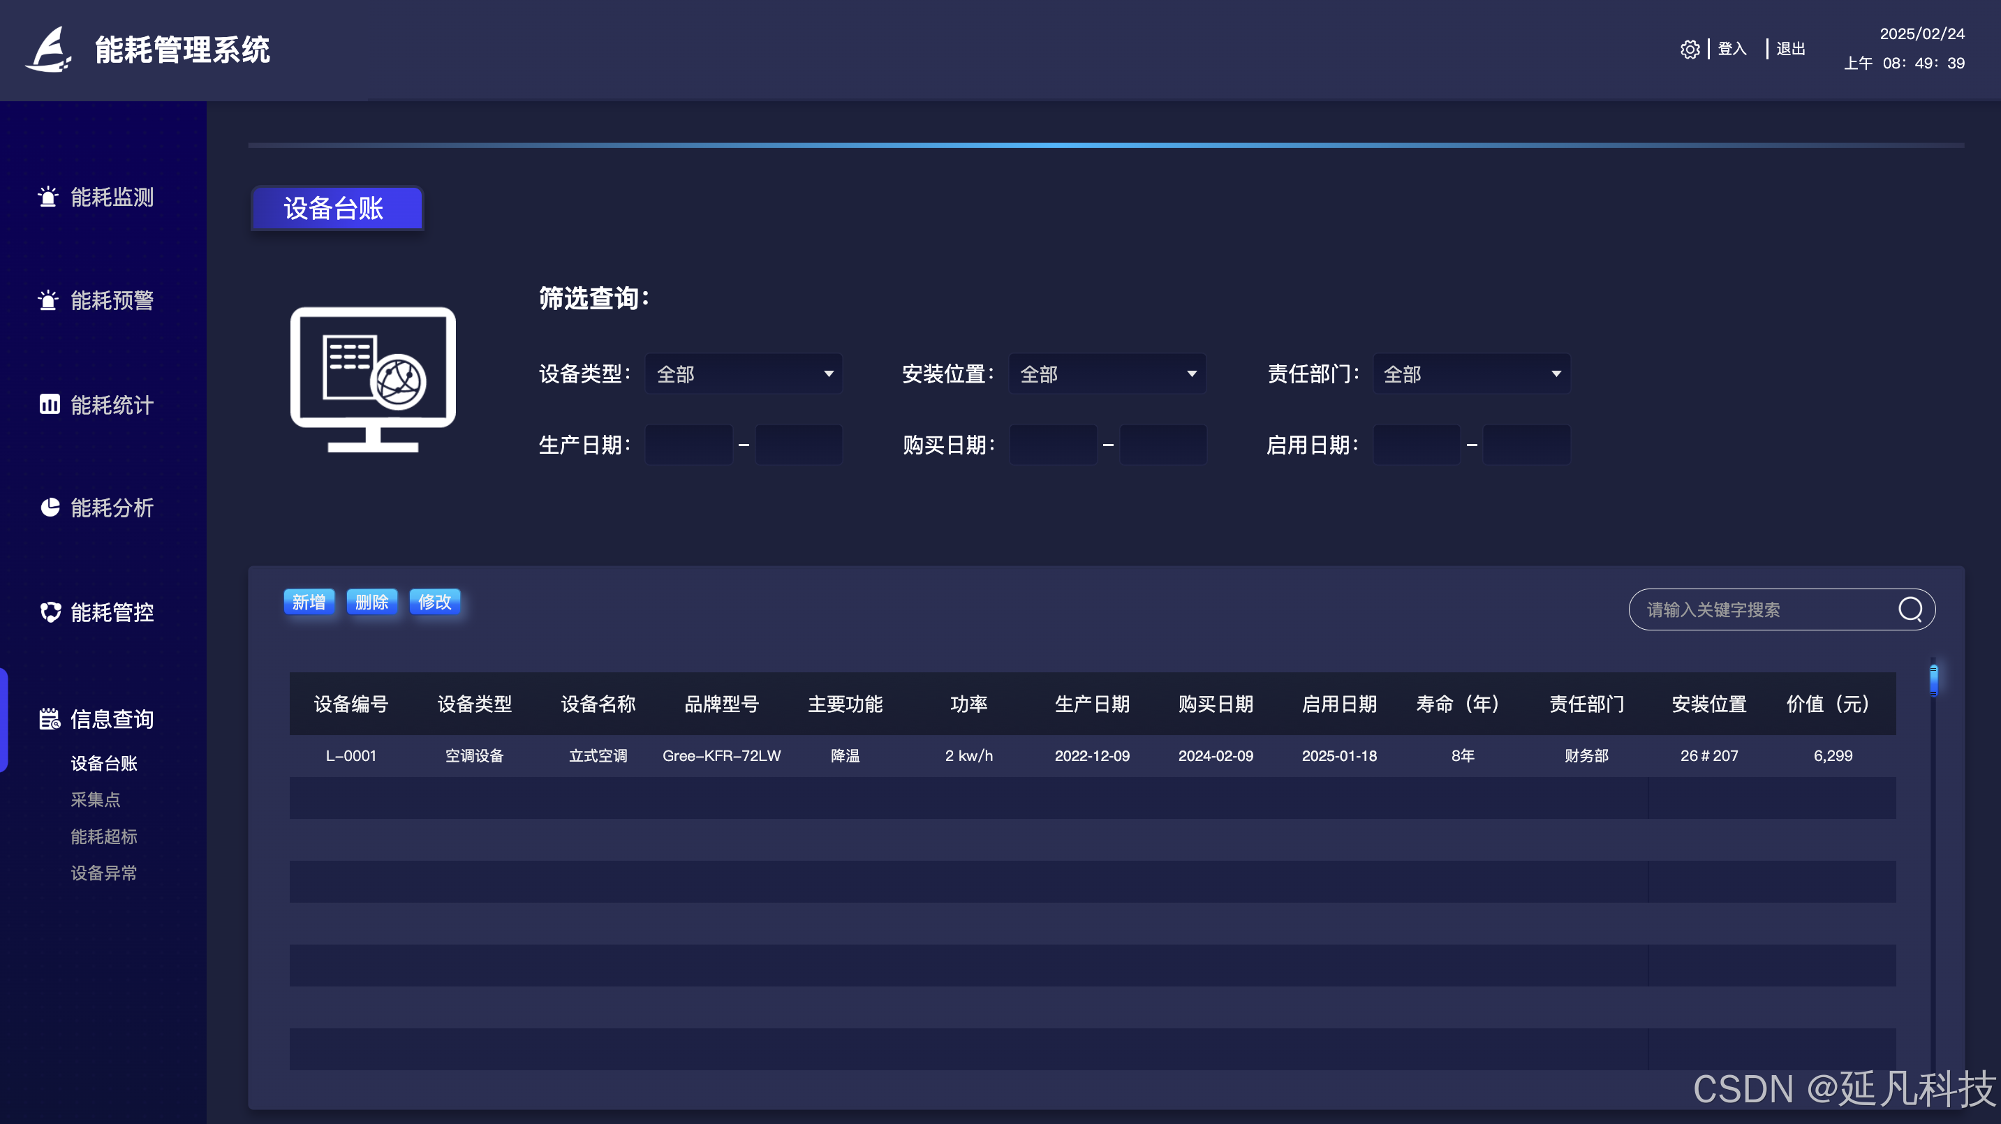Click the 能耗分析 pie chart icon
The height and width of the screenshot is (1124, 2001).
[x=50, y=508]
